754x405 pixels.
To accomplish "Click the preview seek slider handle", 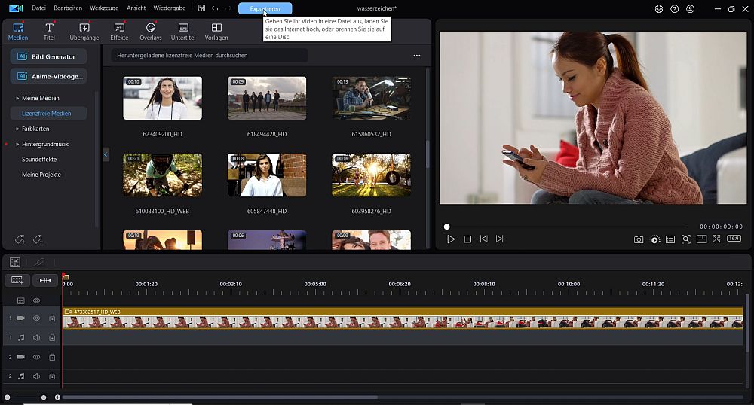I will coord(446,227).
